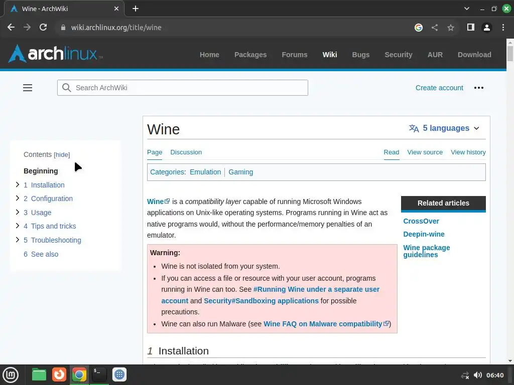Open the Home navigation item
This screenshot has width=514, height=385.
pyautogui.click(x=209, y=55)
